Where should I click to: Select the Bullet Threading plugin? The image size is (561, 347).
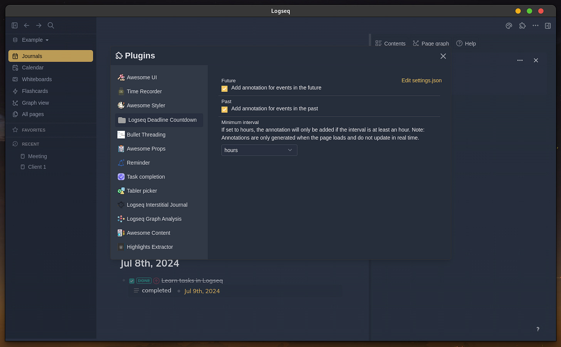pyautogui.click(x=159, y=135)
